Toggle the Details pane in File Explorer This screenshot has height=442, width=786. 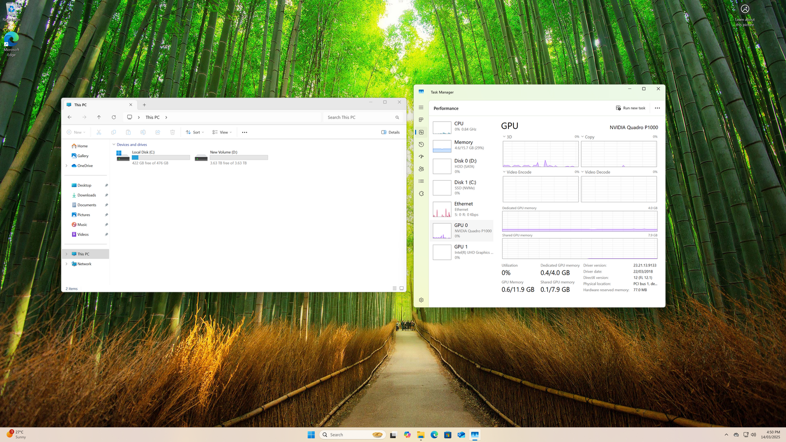(391, 132)
